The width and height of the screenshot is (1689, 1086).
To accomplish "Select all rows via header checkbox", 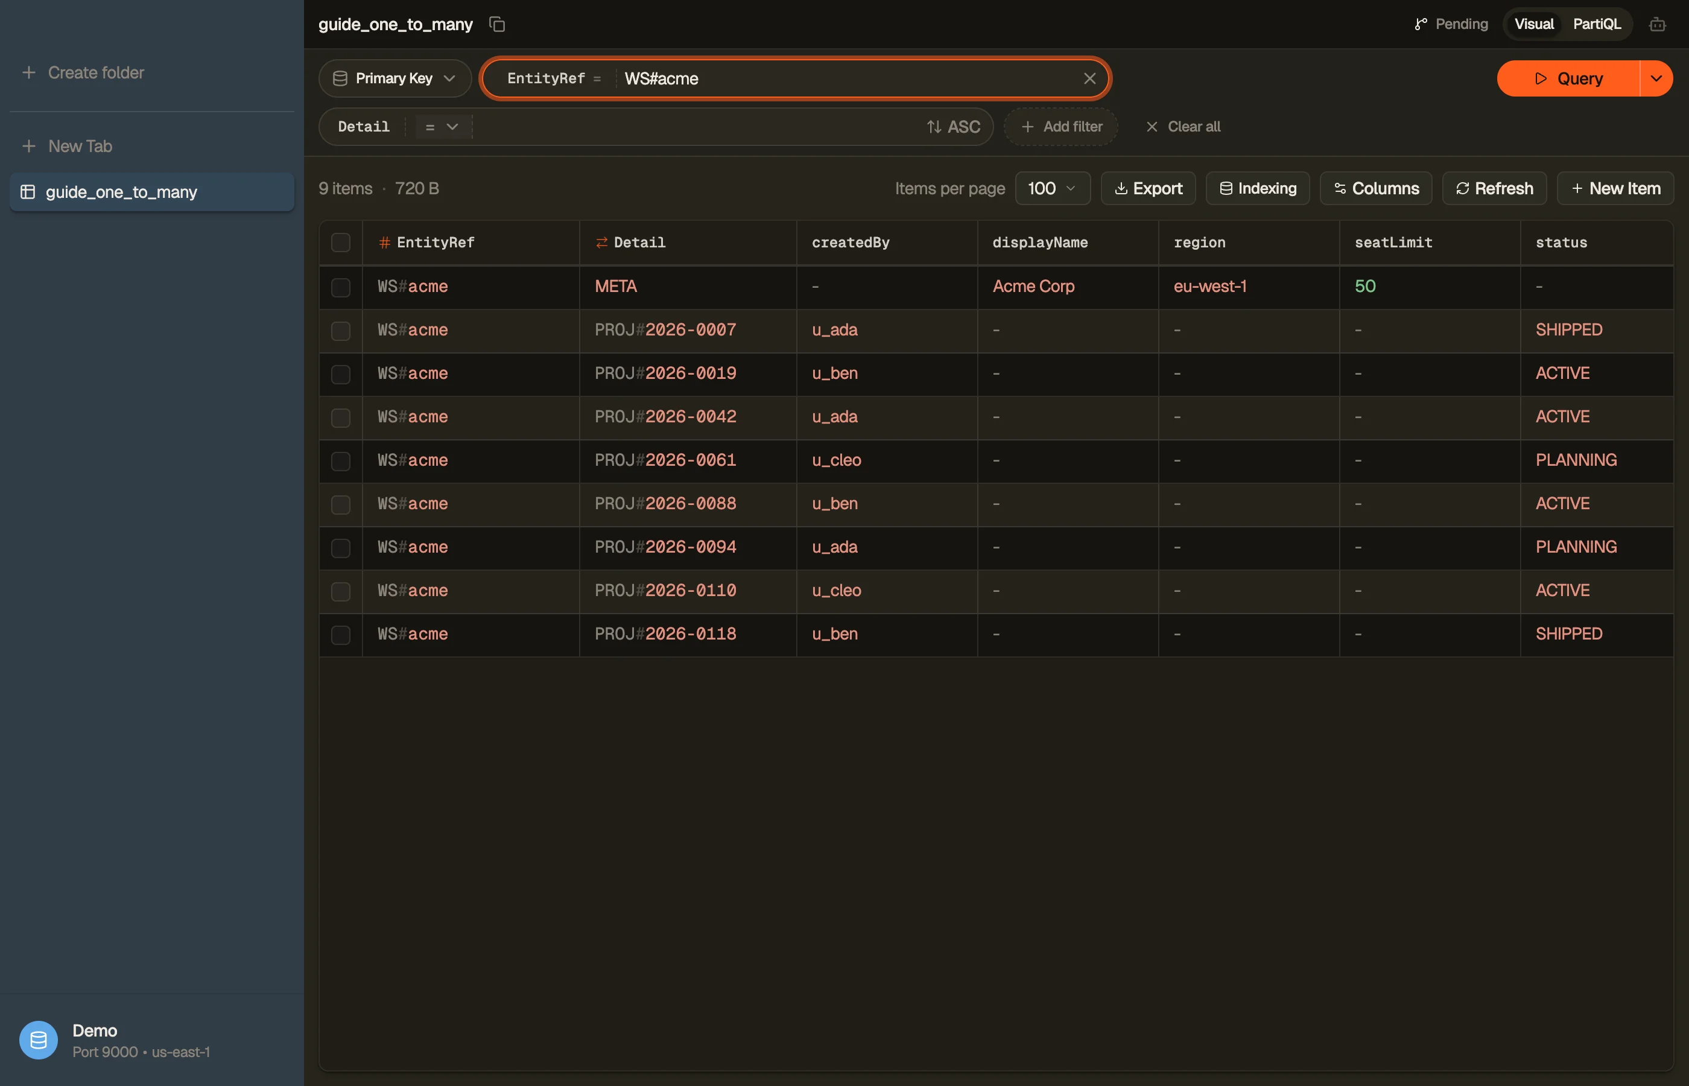I will tap(341, 243).
